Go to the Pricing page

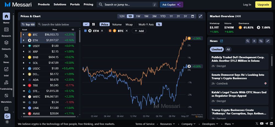tap(88, 4)
